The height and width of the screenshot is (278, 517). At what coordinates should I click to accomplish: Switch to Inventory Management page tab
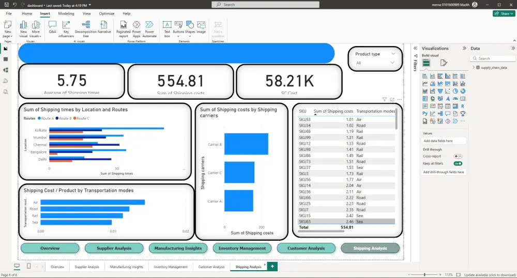tap(171, 267)
